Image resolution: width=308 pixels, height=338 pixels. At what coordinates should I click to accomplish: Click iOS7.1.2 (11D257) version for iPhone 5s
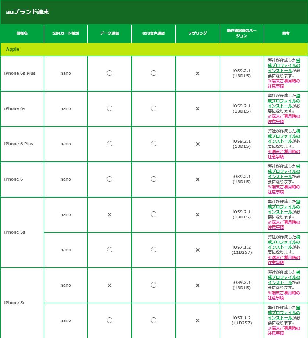(x=242, y=250)
